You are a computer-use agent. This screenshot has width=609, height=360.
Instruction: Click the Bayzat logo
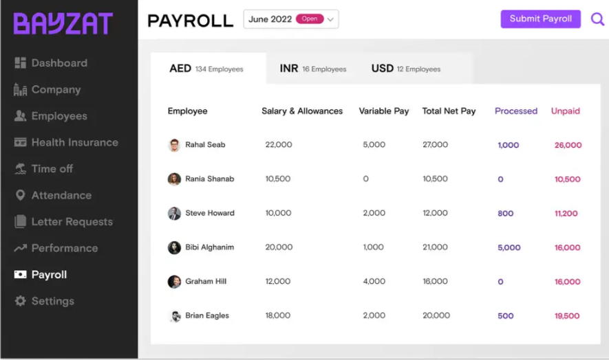[x=63, y=23]
